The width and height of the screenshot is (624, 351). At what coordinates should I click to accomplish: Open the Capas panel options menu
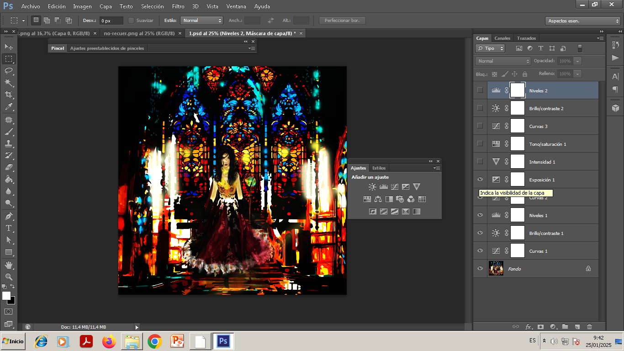(600, 38)
